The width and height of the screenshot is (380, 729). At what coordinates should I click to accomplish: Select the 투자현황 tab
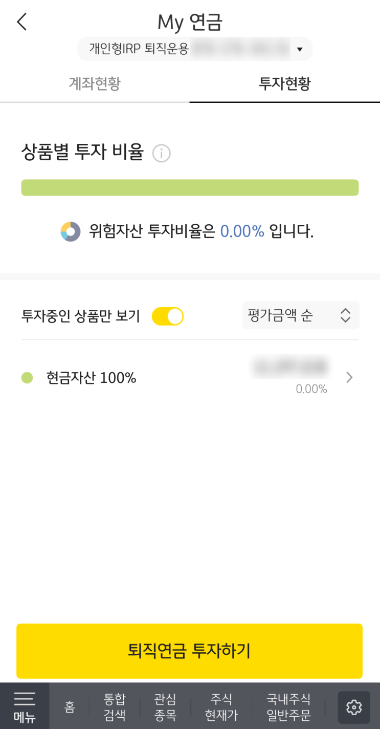[284, 84]
